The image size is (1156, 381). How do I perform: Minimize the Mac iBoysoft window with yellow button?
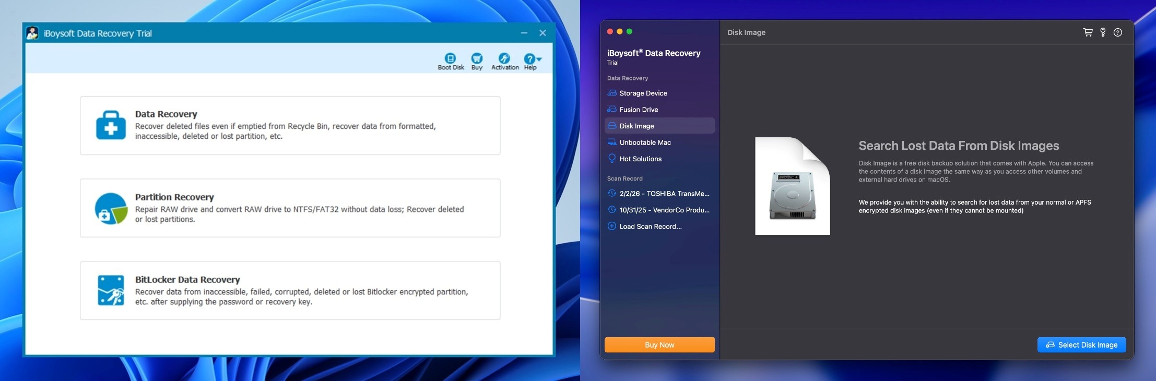coord(620,31)
